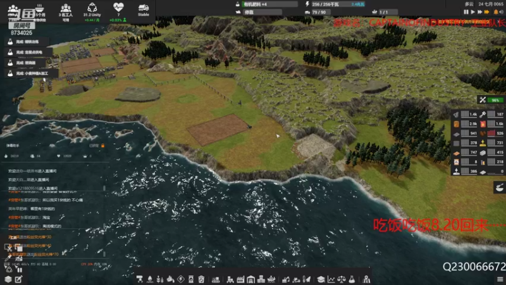Select resource row showing 415

coord(492,152)
